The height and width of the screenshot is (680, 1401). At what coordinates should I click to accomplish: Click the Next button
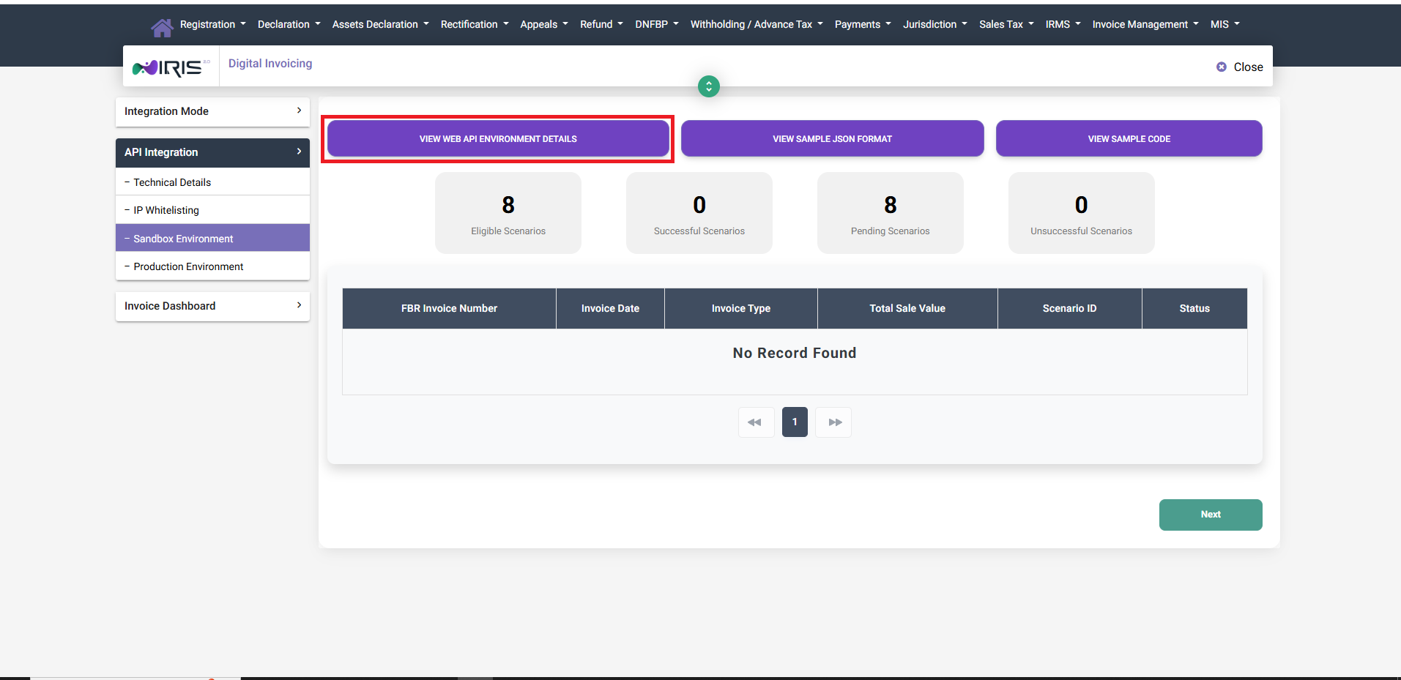pyautogui.click(x=1210, y=515)
